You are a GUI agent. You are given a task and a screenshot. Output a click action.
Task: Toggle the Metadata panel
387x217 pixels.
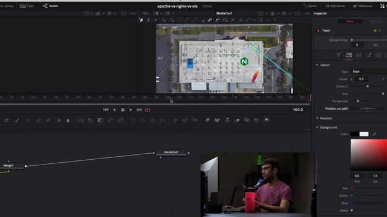pos(363,6)
